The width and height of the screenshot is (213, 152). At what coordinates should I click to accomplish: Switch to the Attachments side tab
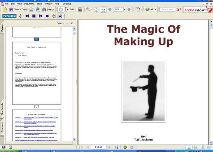point(2,109)
